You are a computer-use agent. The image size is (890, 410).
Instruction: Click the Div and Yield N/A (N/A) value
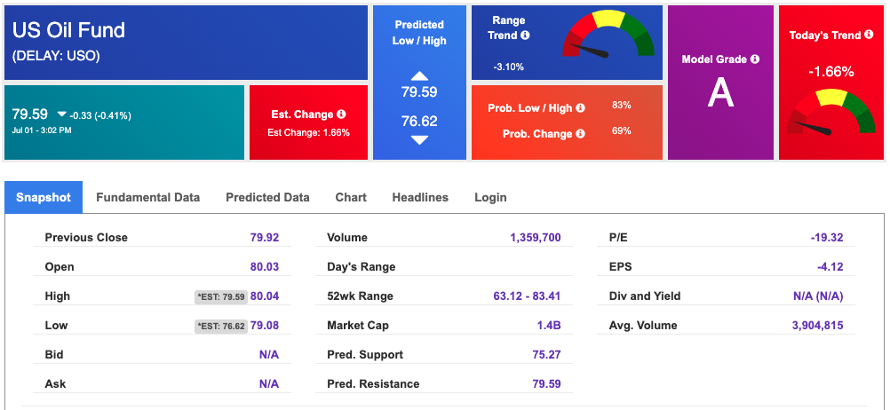(x=817, y=296)
